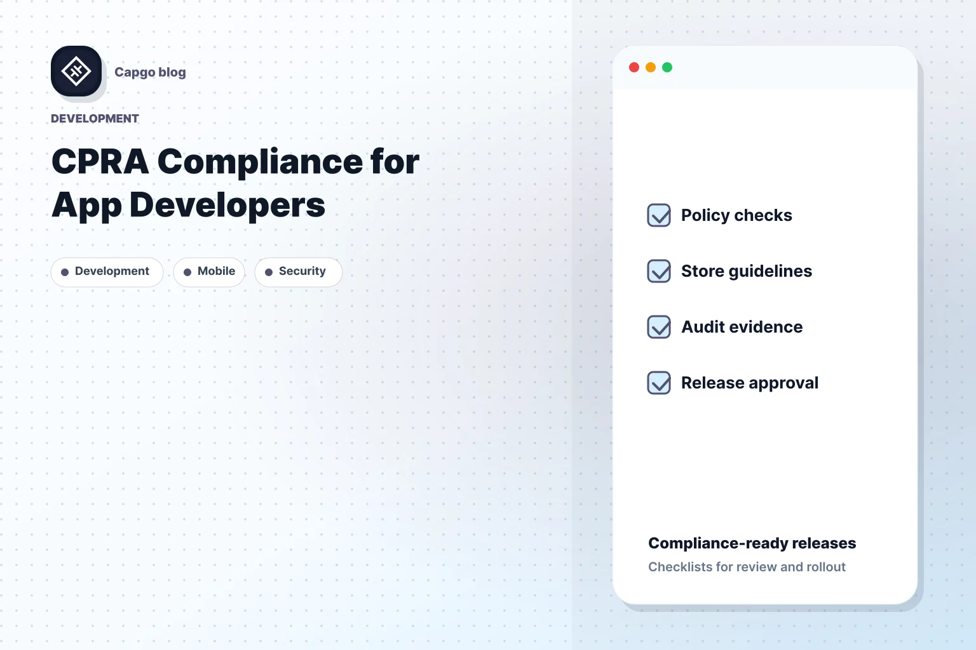The height and width of the screenshot is (650, 976).
Task: Click the Policy checks label
Action: pos(736,216)
